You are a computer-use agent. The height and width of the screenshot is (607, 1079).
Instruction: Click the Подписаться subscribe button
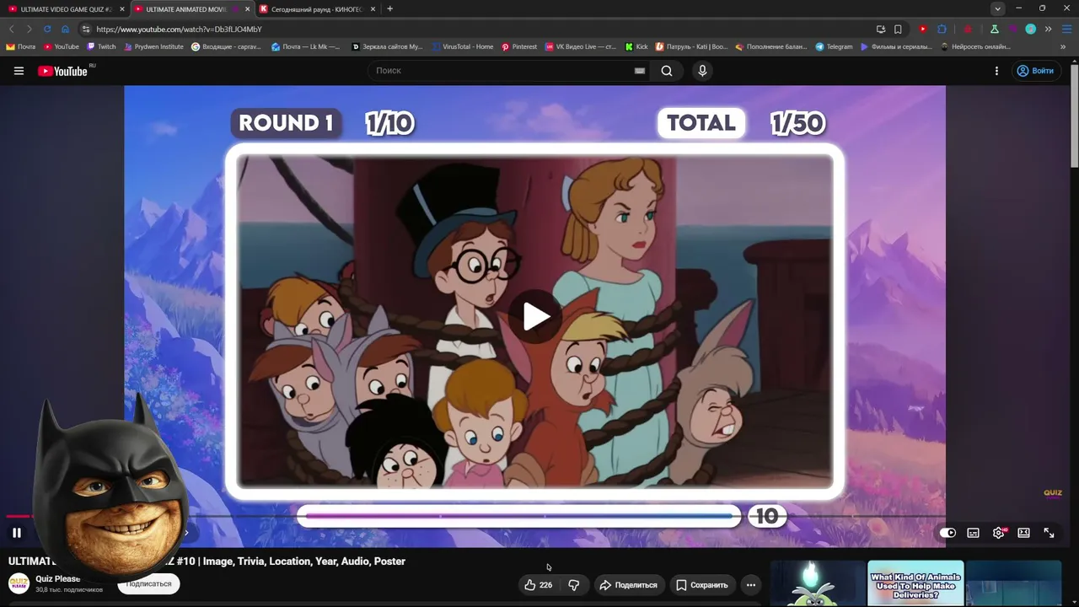click(148, 583)
